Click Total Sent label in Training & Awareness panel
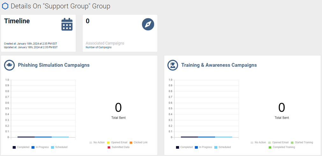 [x=282, y=118]
